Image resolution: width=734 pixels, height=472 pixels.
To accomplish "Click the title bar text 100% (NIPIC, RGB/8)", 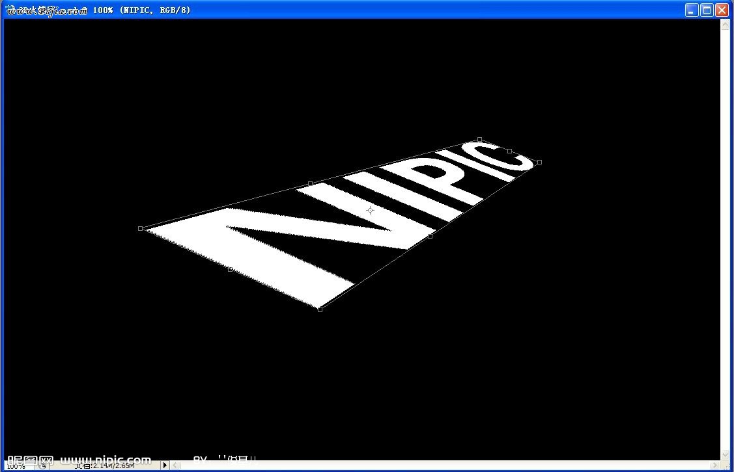I will pyautogui.click(x=142, y=10).
